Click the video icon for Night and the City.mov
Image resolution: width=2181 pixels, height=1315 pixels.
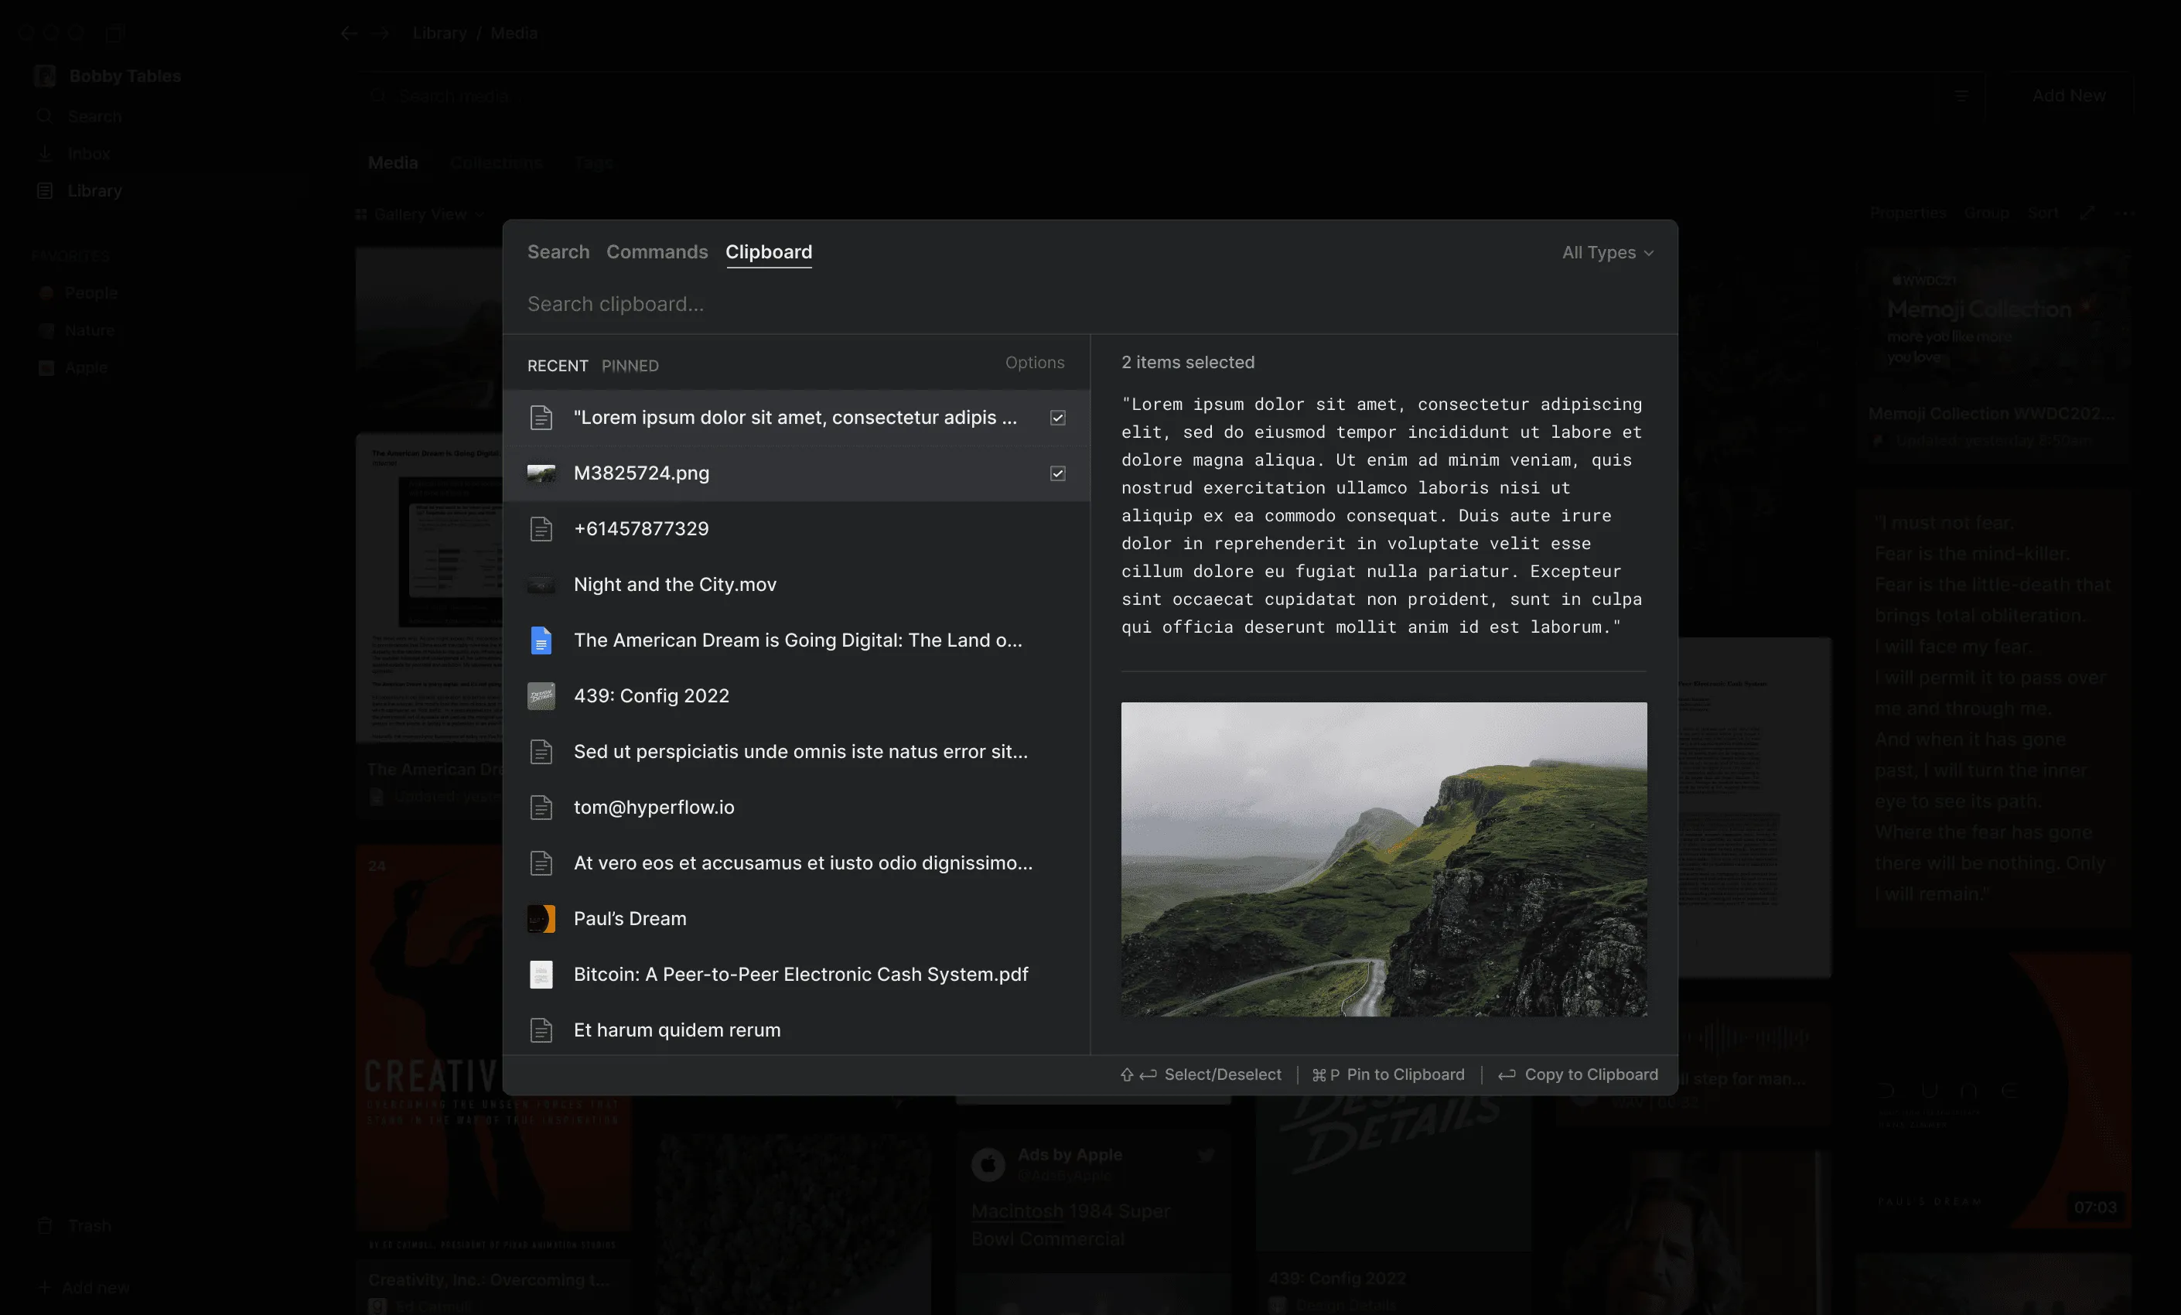tap(541, 586)
